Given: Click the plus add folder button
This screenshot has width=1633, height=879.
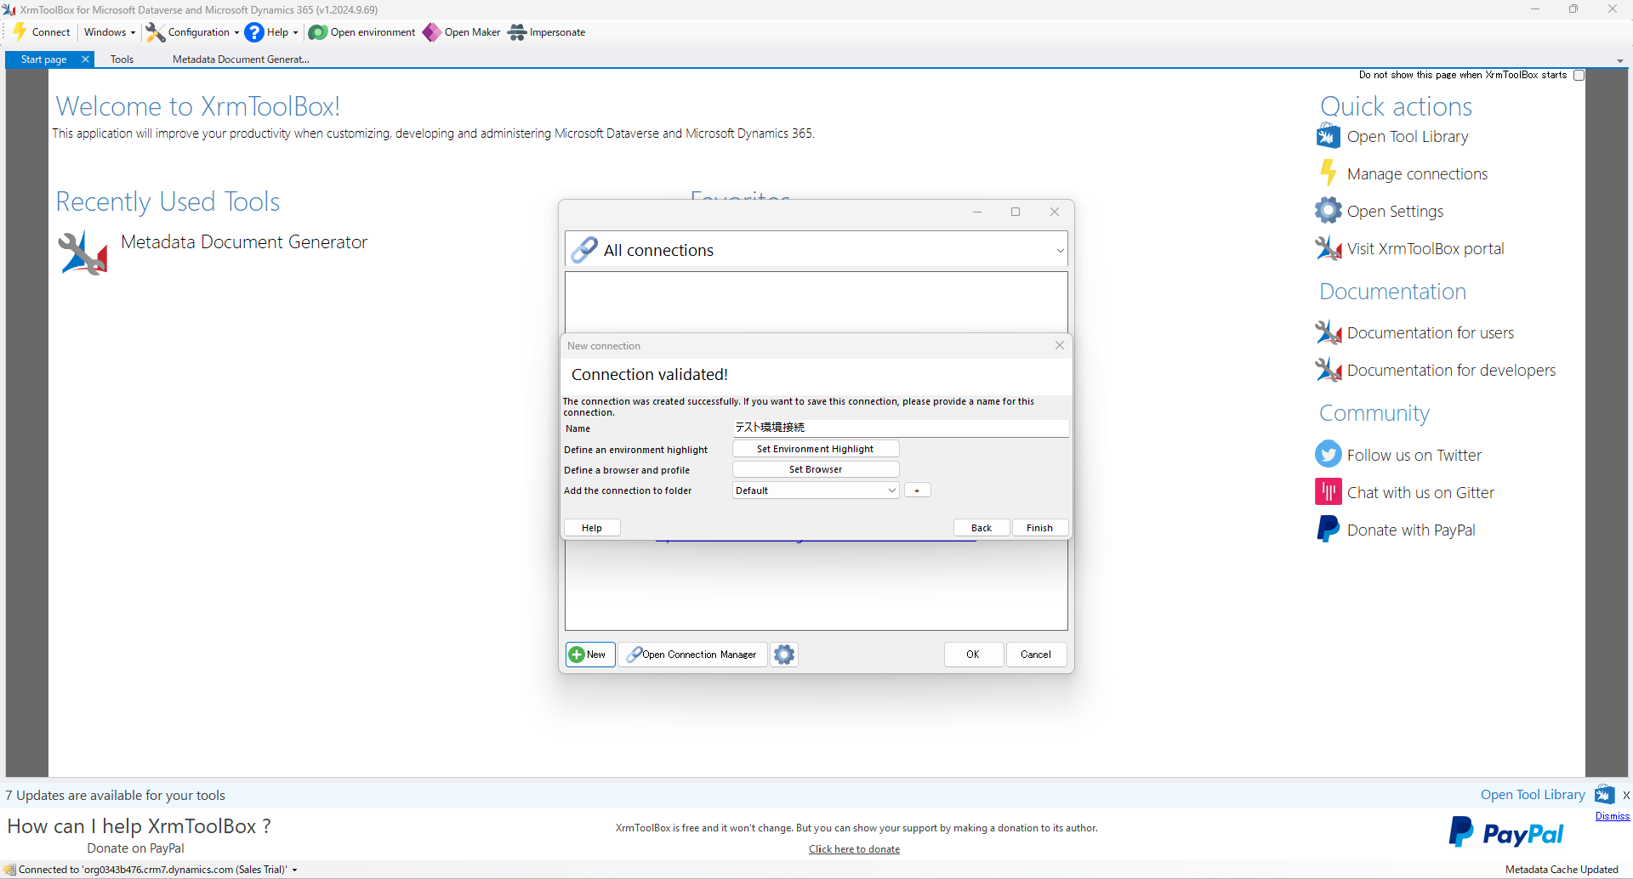Looking at the screenshot, I should pyautogui.click(x=917, y=491).
